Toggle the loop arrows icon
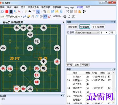Screen dimensions: 118x105 click(x=45, y=17)
